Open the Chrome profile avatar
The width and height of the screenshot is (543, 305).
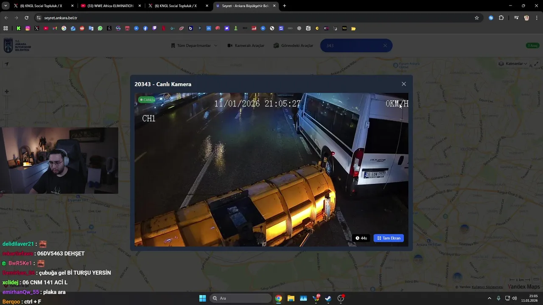coord(526,18)
